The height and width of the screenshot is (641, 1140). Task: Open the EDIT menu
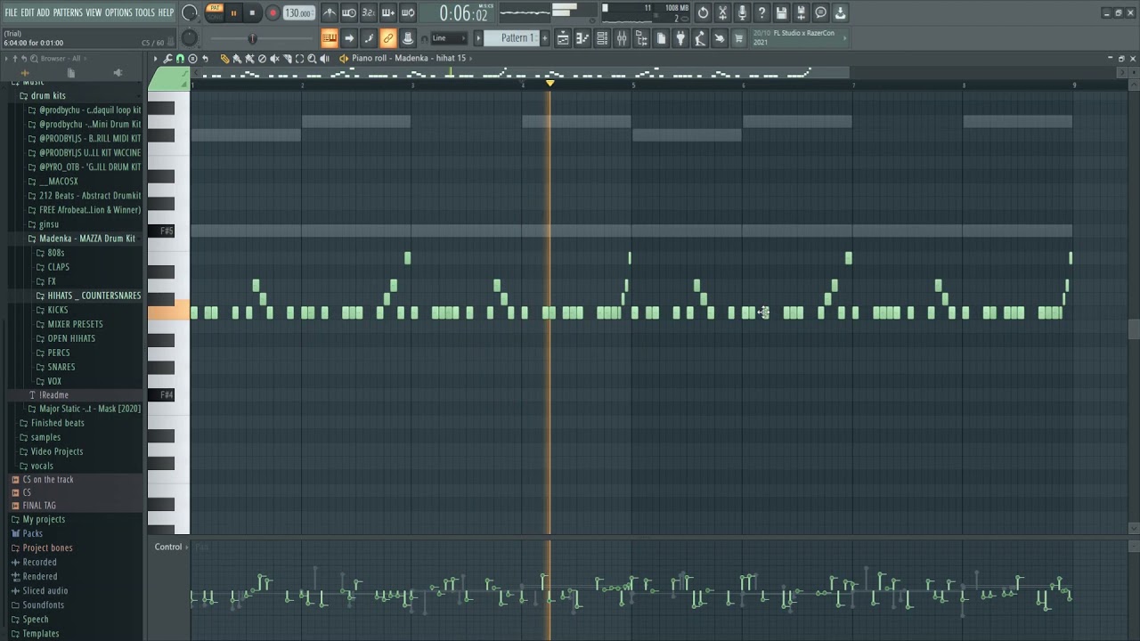click(x=28, y=12)
